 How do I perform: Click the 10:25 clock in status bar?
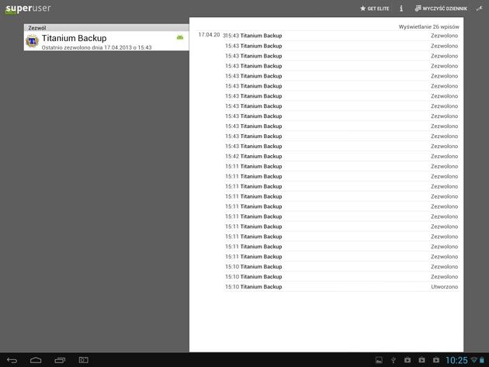456,361
